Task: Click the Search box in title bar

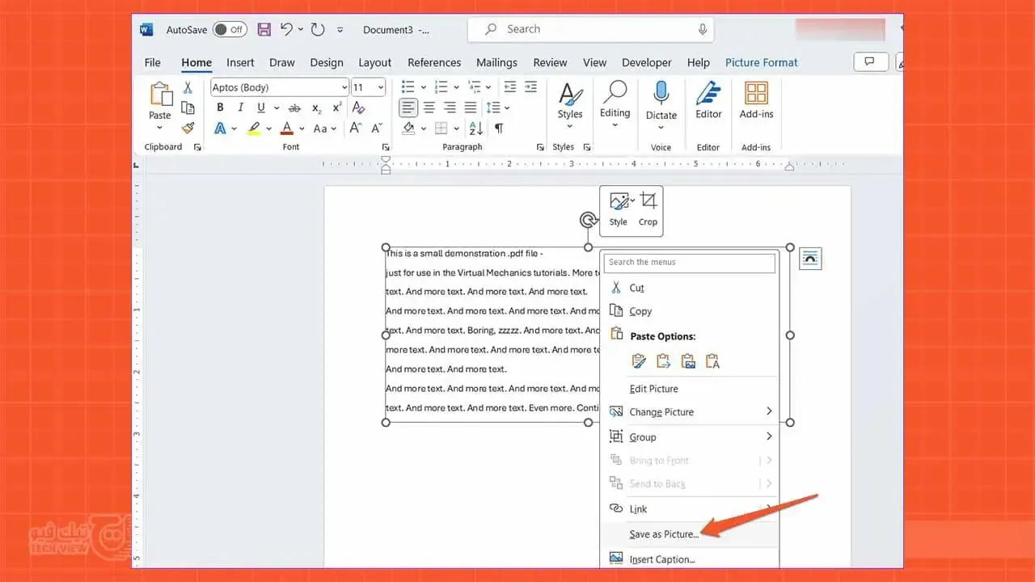Action: coord(592,29)
